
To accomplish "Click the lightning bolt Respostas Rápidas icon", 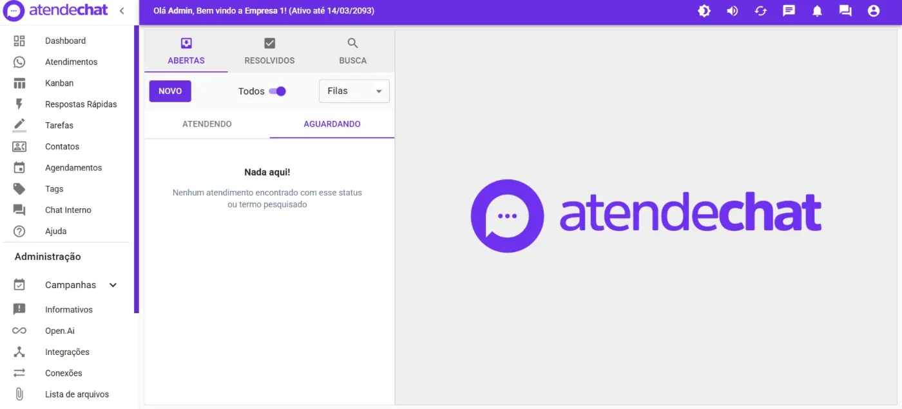I will [19, 104].
